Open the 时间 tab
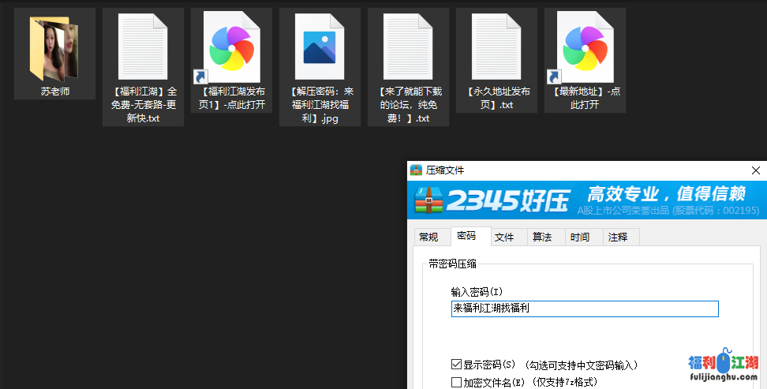 [580, 238]
